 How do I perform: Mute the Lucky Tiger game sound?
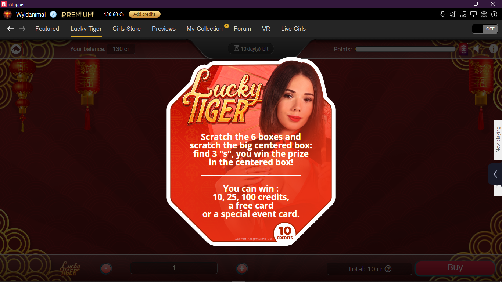click(477, 49)
